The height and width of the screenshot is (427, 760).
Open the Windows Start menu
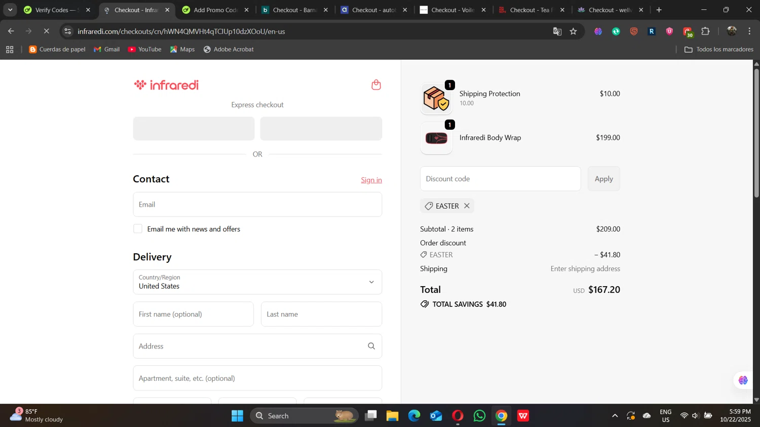point(237,416)
